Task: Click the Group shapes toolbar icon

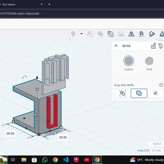Action: tap(90, 34)
